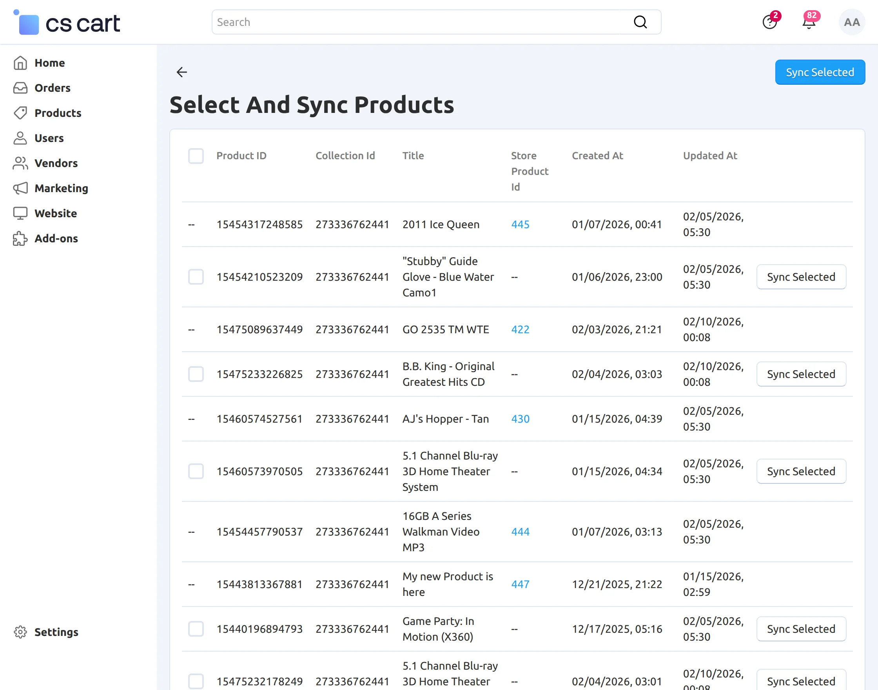Click the blue Sync Selected button at top
This screenshot has width=878, height=690.
(820, 72)
